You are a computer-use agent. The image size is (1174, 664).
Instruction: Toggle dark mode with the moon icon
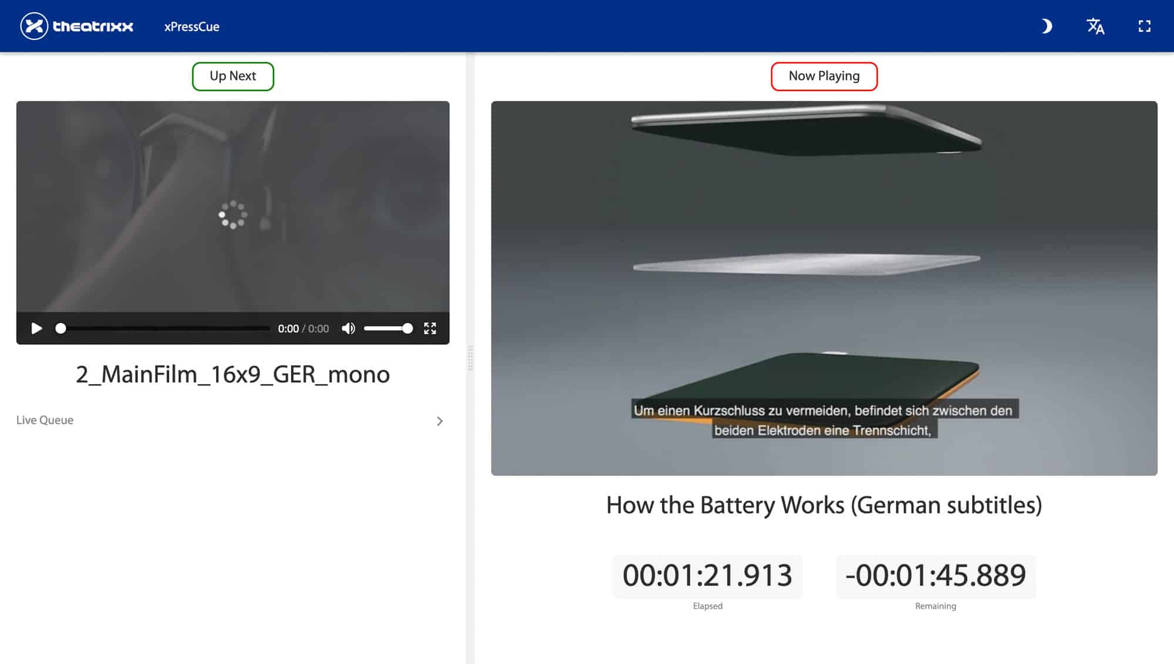(x=1047, y=26)
